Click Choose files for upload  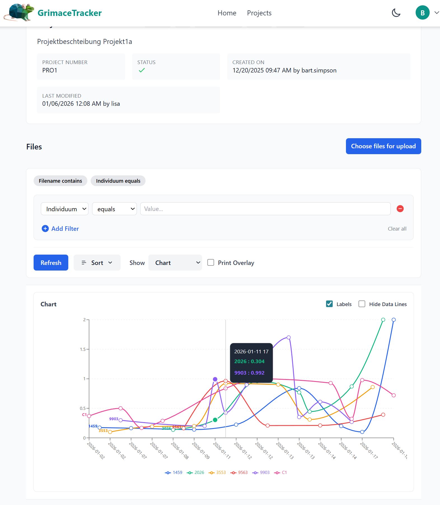click(x=383, y=146)
